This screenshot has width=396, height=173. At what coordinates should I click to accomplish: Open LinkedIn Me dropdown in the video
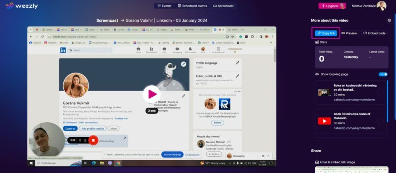pyautogui.click(x=203, y=50)
